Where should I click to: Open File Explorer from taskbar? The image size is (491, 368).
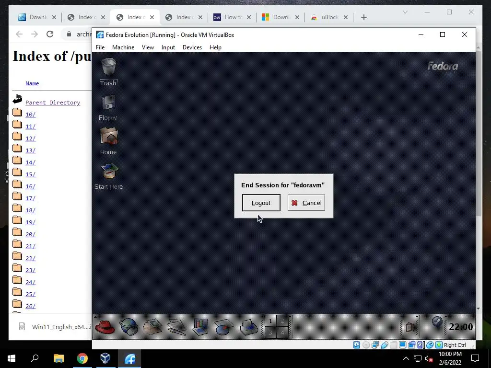[x=58, y=358]
